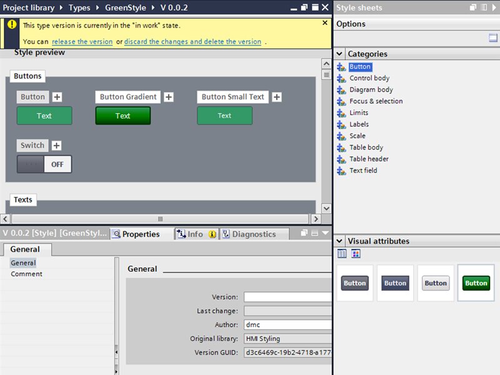Click the Focus & selection category icon
Screen dimensions: 500x375
coord(341,101)
